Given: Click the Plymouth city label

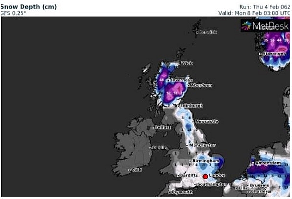Looking at the screenshot, I should point(182,192).
